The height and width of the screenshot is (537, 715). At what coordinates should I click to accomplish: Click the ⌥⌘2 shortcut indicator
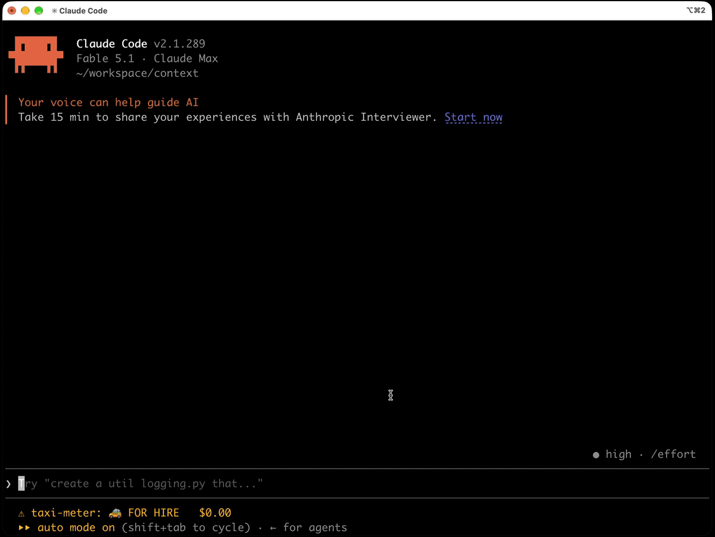696,11
